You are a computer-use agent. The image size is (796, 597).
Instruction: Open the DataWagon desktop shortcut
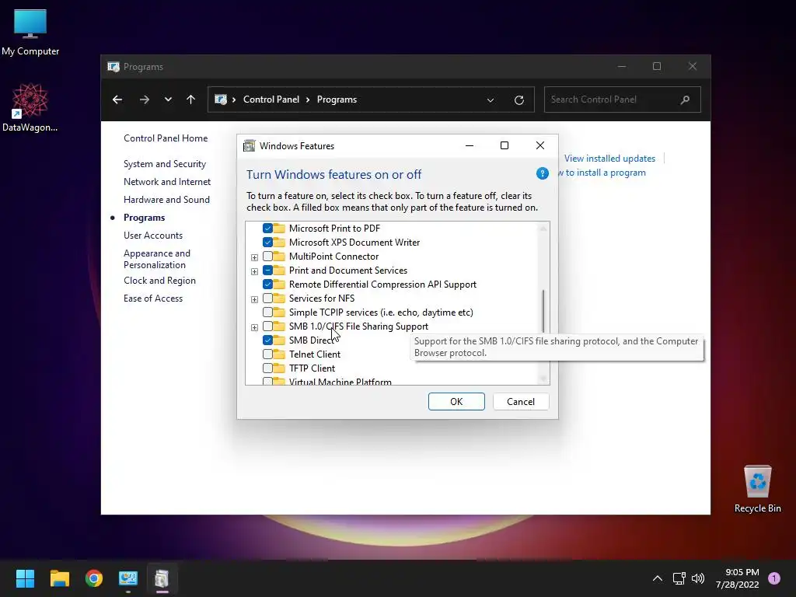[x=30, y=107]
